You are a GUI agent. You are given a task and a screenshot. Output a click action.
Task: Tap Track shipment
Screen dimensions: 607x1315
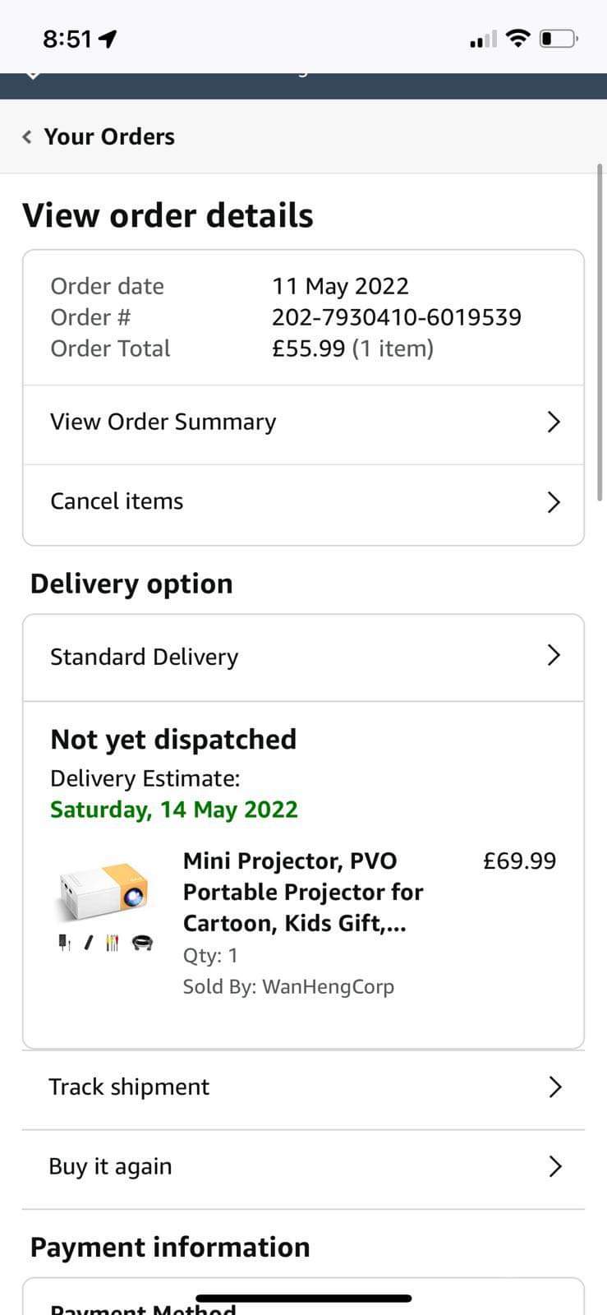point(129,1087)
